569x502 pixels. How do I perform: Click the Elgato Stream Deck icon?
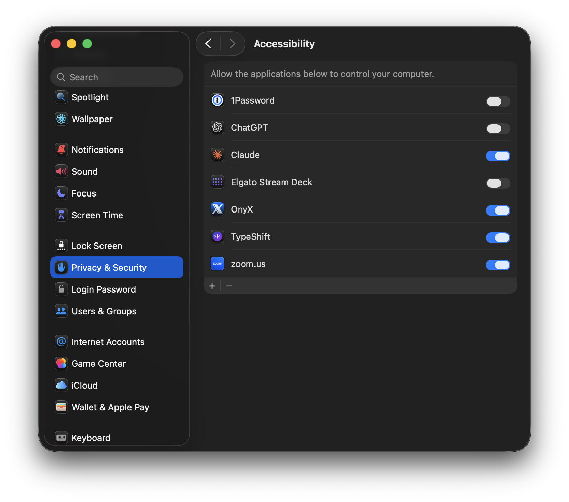217,182
